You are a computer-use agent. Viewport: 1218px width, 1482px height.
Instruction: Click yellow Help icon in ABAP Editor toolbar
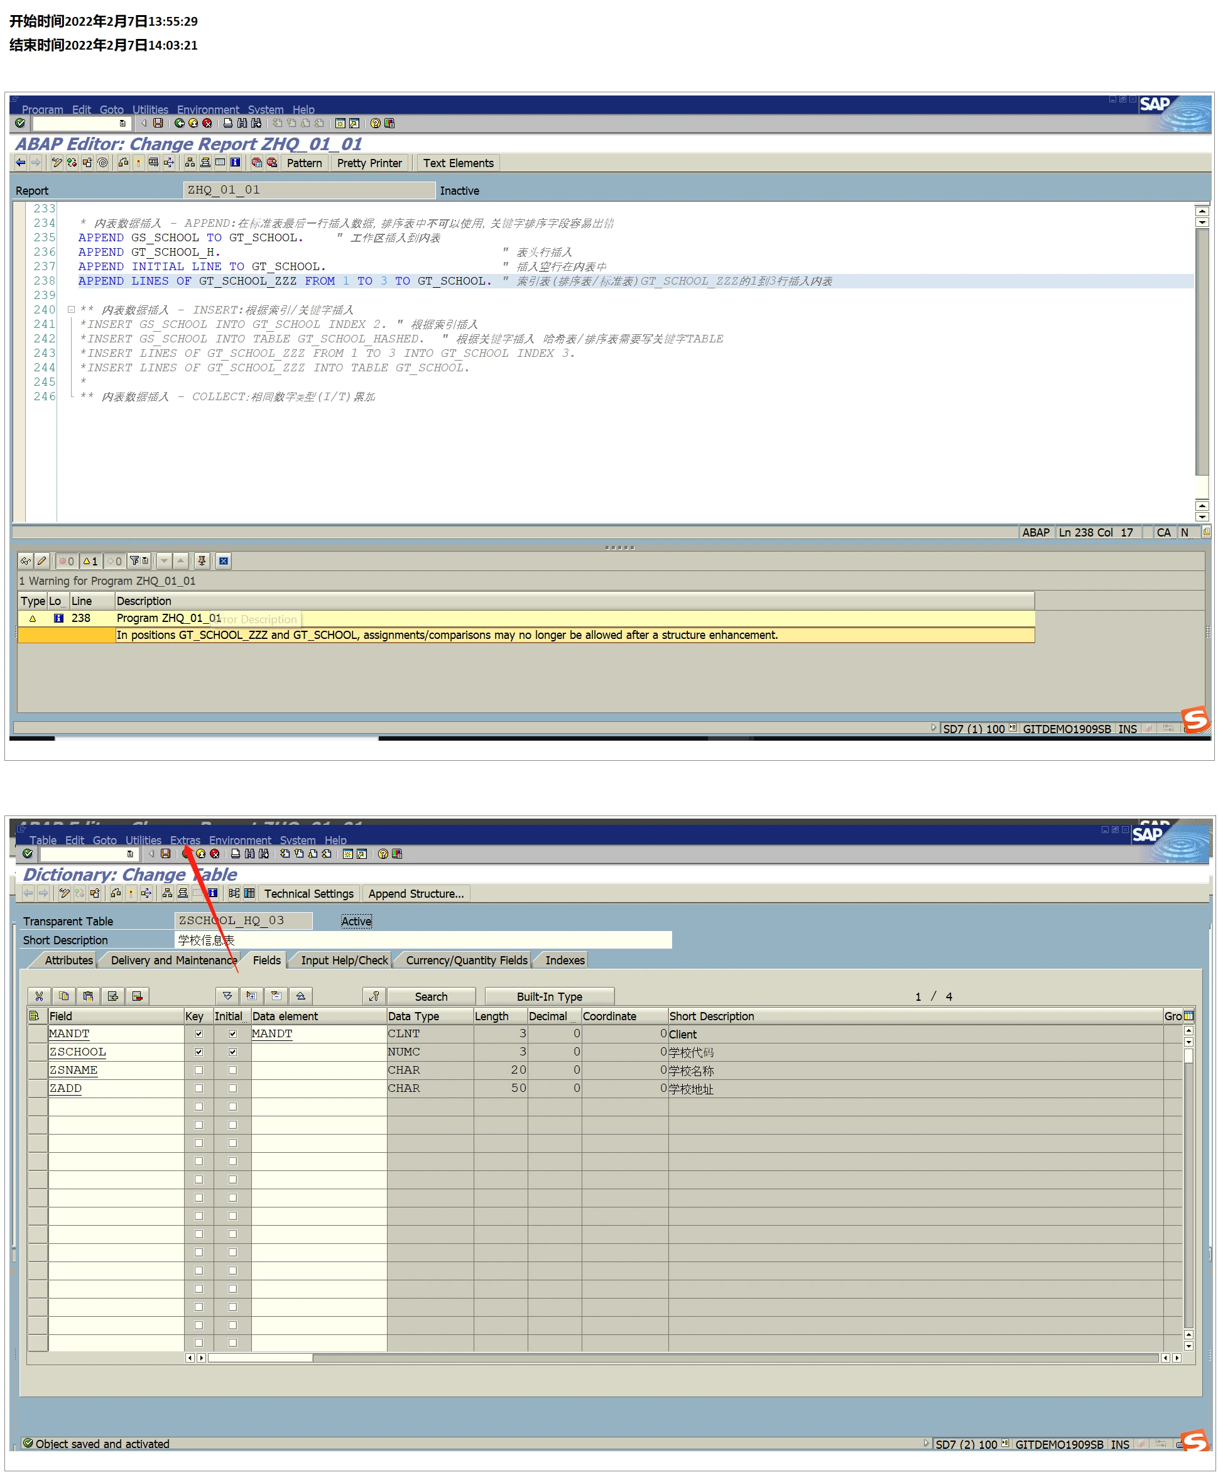376,124
